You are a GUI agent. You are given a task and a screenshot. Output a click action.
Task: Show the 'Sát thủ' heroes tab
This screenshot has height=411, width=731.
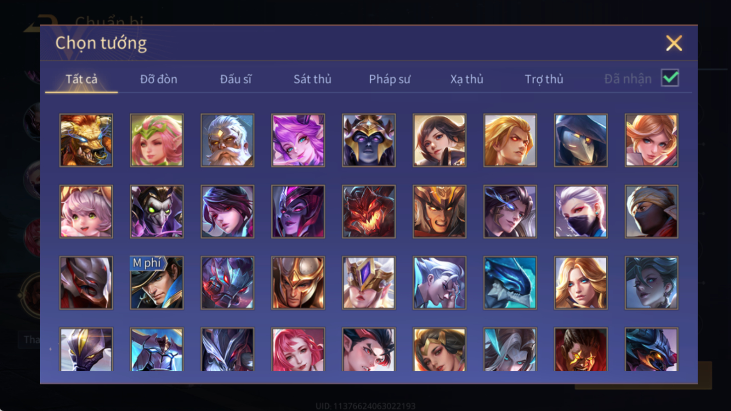312,79
